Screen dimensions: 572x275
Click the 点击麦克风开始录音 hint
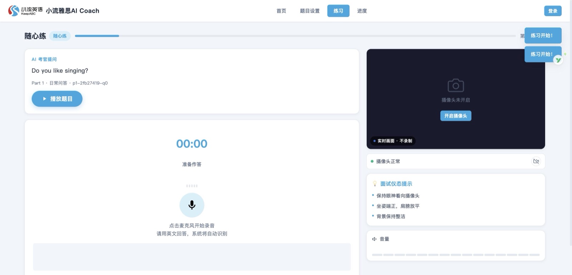[192, 226]
